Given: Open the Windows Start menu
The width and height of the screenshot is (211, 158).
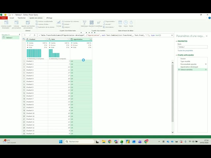Looking at the screenshot, I should [61, 142].
